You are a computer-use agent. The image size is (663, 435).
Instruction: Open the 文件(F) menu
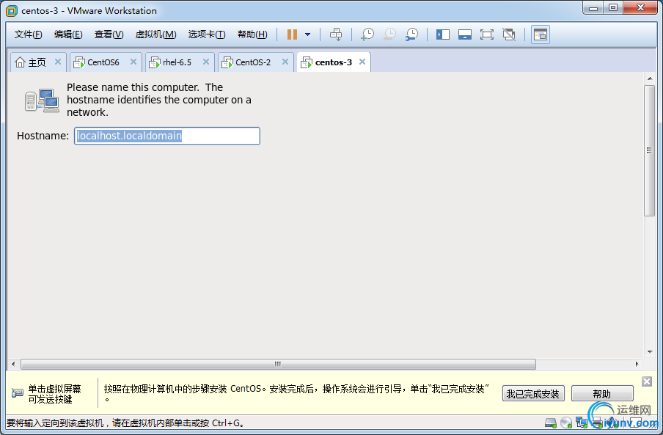tap(29, 34)
